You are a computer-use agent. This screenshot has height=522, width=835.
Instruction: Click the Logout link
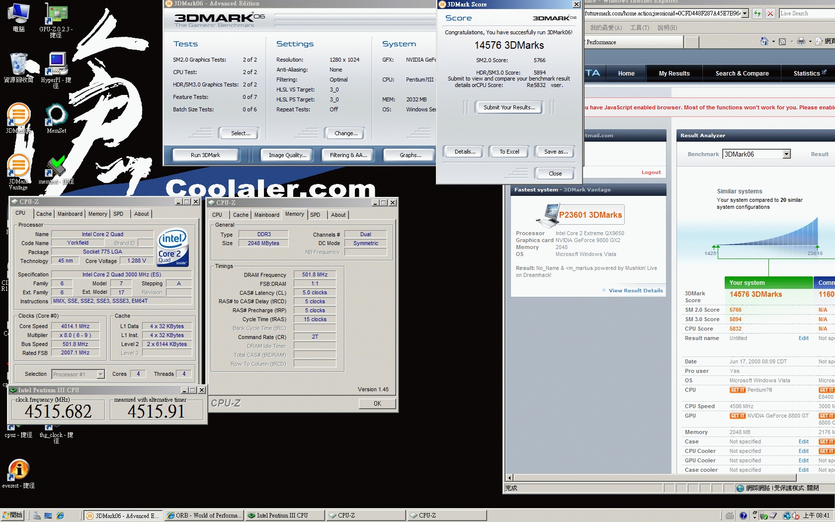click(651, 173)
